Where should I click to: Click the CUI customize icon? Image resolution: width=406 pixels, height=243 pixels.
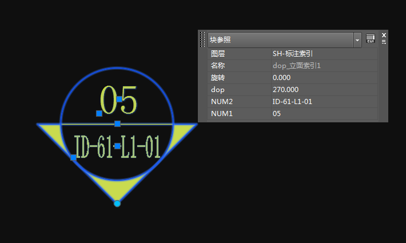[x=371, y=39]
